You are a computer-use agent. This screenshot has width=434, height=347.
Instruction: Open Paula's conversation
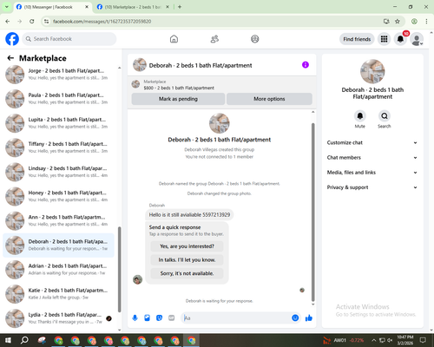(58, 99)
